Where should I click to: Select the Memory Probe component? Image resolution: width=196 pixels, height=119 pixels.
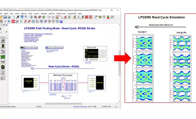pos(95,54)
